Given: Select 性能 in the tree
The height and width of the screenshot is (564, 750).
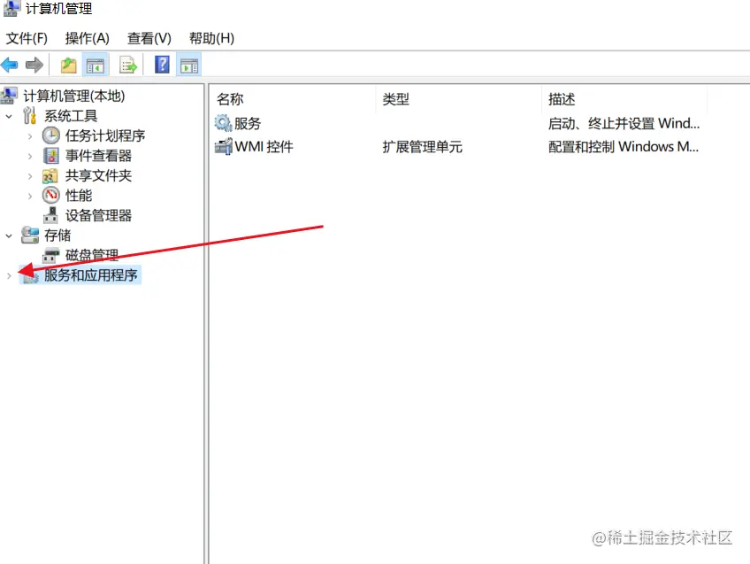Looking at the screenshot, I should click(79, 196).
